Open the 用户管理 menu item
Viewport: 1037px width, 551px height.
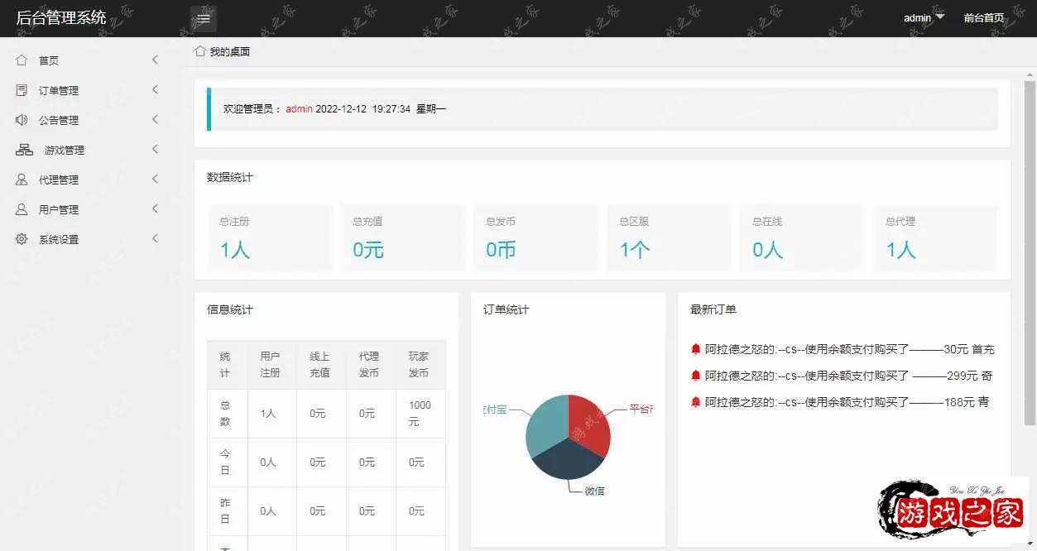tap(59, 210)
